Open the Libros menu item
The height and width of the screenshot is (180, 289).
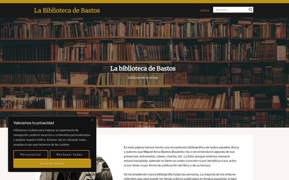[205, 10]
